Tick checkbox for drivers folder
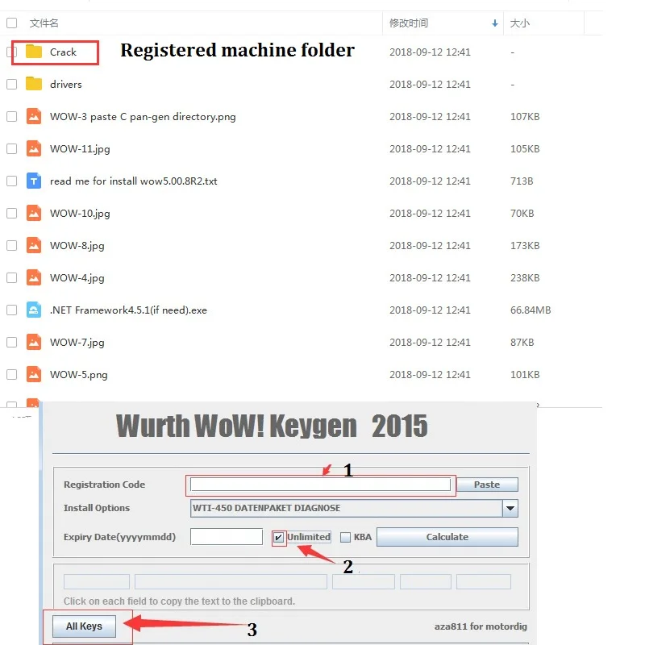 (12, 85)
